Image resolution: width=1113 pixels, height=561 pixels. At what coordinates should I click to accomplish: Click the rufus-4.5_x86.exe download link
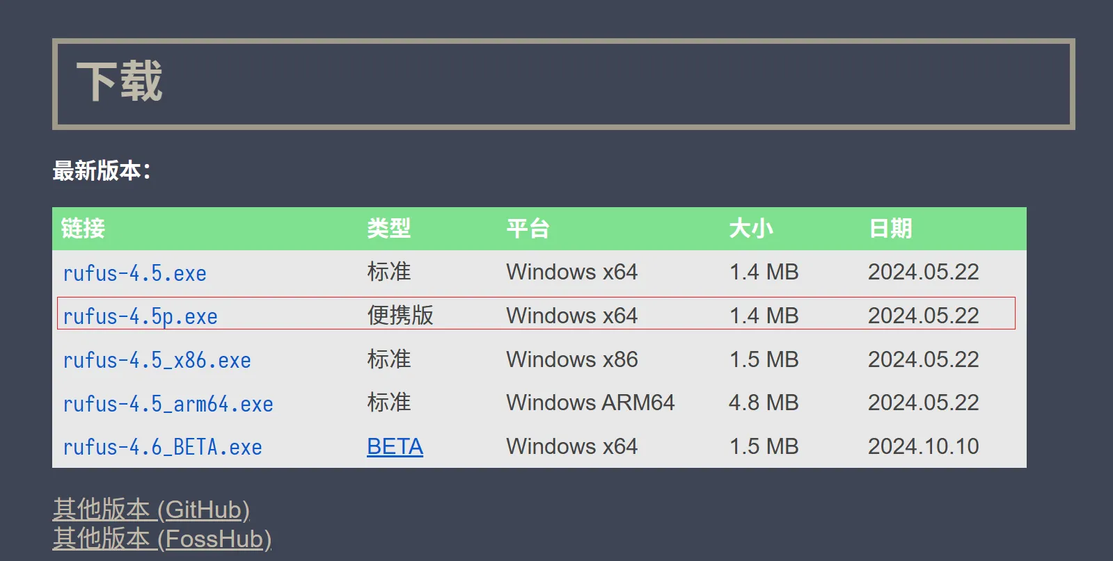click(157, 360)
